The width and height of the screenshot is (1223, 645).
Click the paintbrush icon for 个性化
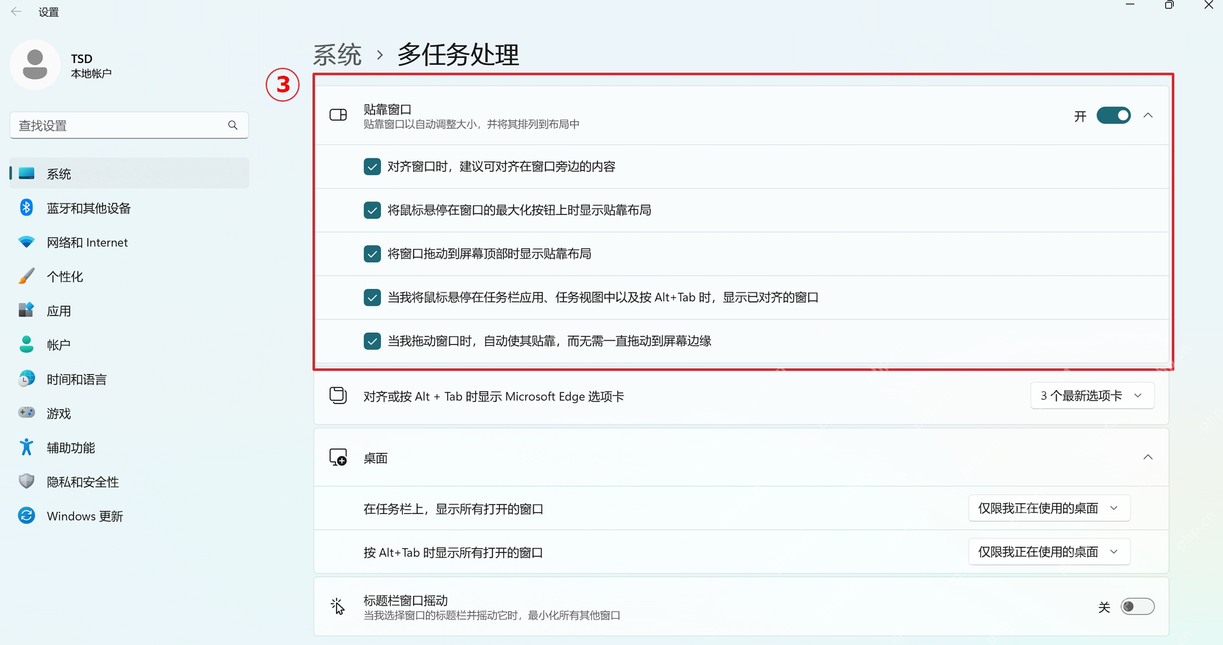(x=27, y=276)
